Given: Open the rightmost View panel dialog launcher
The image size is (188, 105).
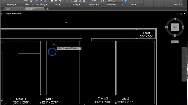Looking at the screenshot, I should tap(182, 5).
